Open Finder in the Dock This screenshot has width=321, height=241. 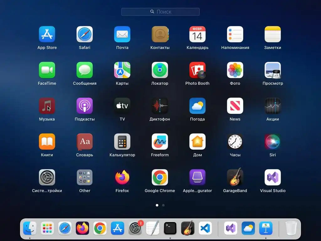coord(30,228)
